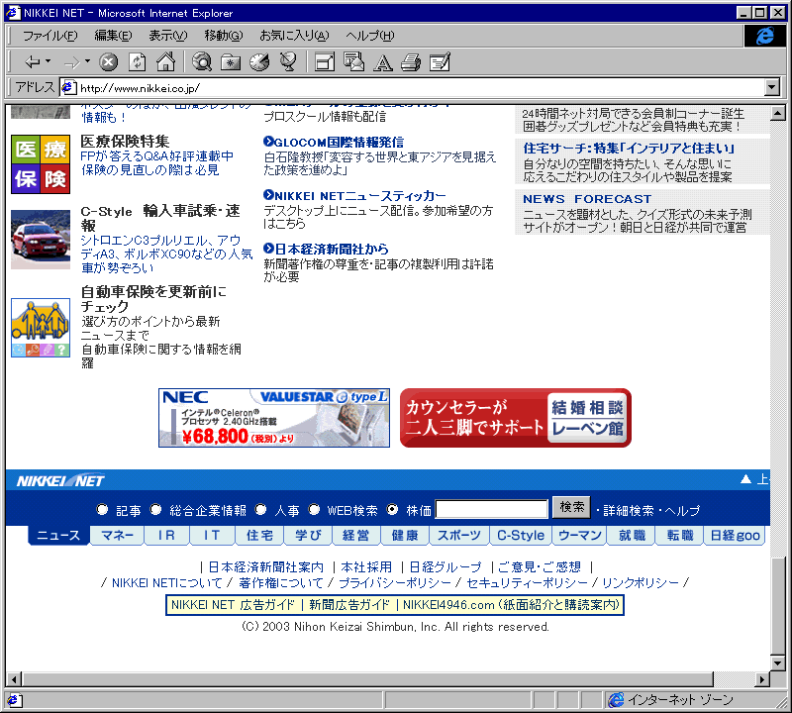The image size is (792, 713).
Task: Select the 株価 radio button
Action: [x=392, y=509]
